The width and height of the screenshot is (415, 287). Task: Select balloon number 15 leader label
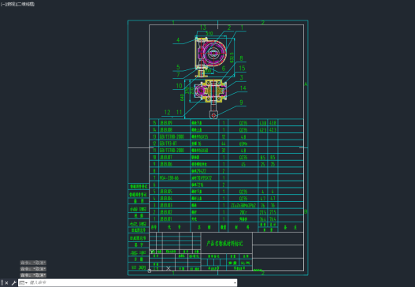[242, 69]
